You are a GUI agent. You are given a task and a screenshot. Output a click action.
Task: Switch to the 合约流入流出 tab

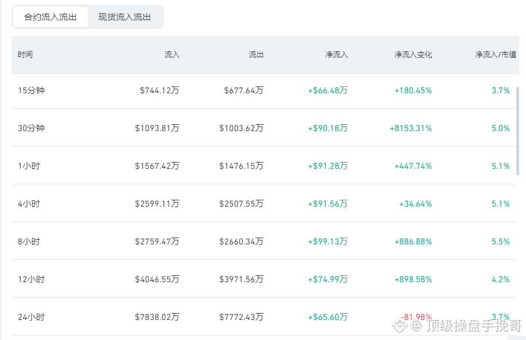pos(50,17)
